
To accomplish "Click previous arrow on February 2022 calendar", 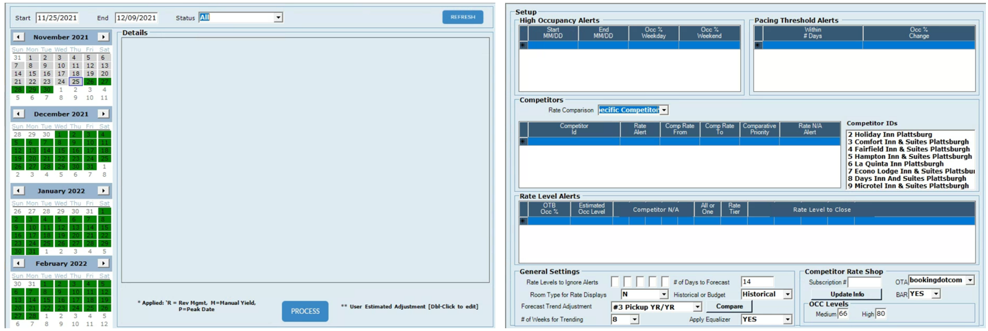I will (x=19, y=263).
